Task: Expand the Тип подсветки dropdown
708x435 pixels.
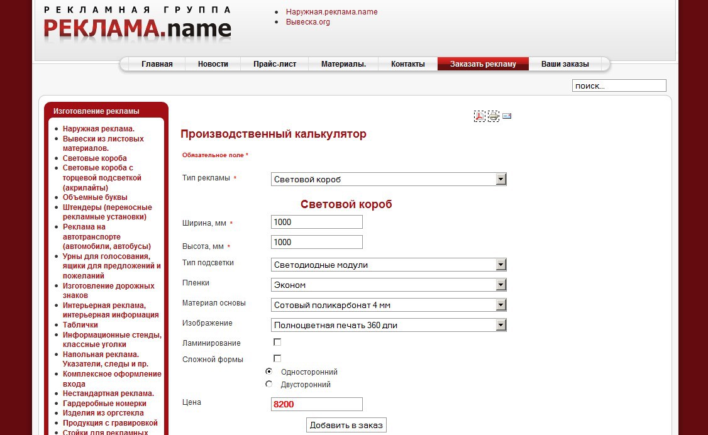Action: click(x=389, y=265)
